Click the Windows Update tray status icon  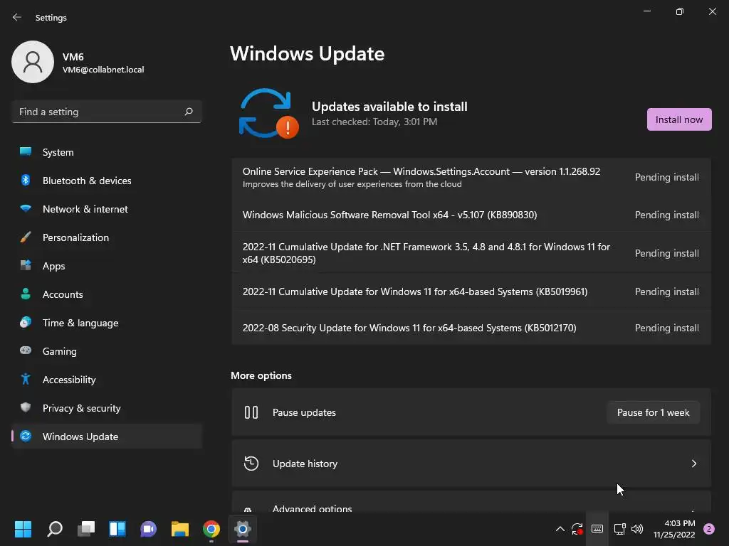tap(577, 529)
